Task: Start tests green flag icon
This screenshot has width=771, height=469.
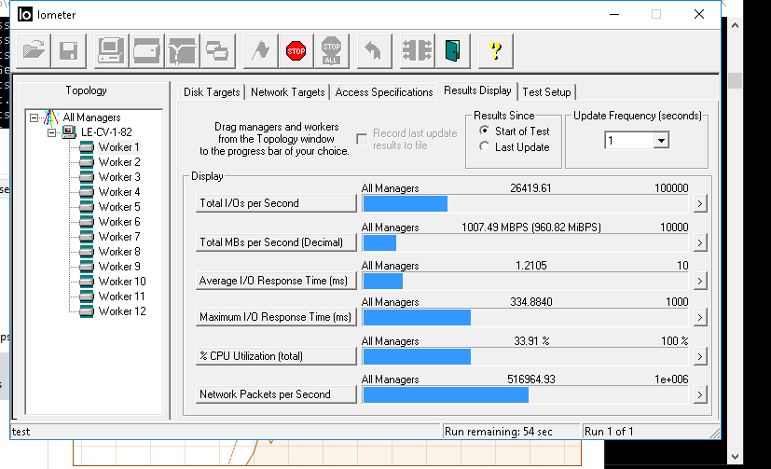Action: click(261, 50)
